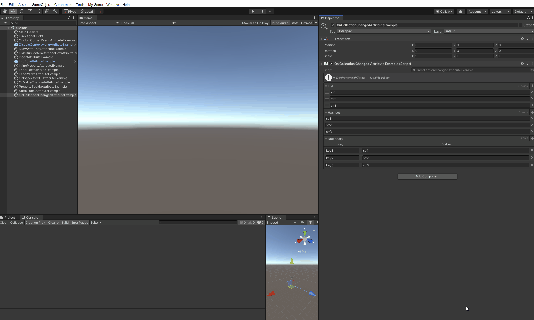The image size is (534, 320).
Task: Remove str2 from the List
Action: [x=532, y=99]
